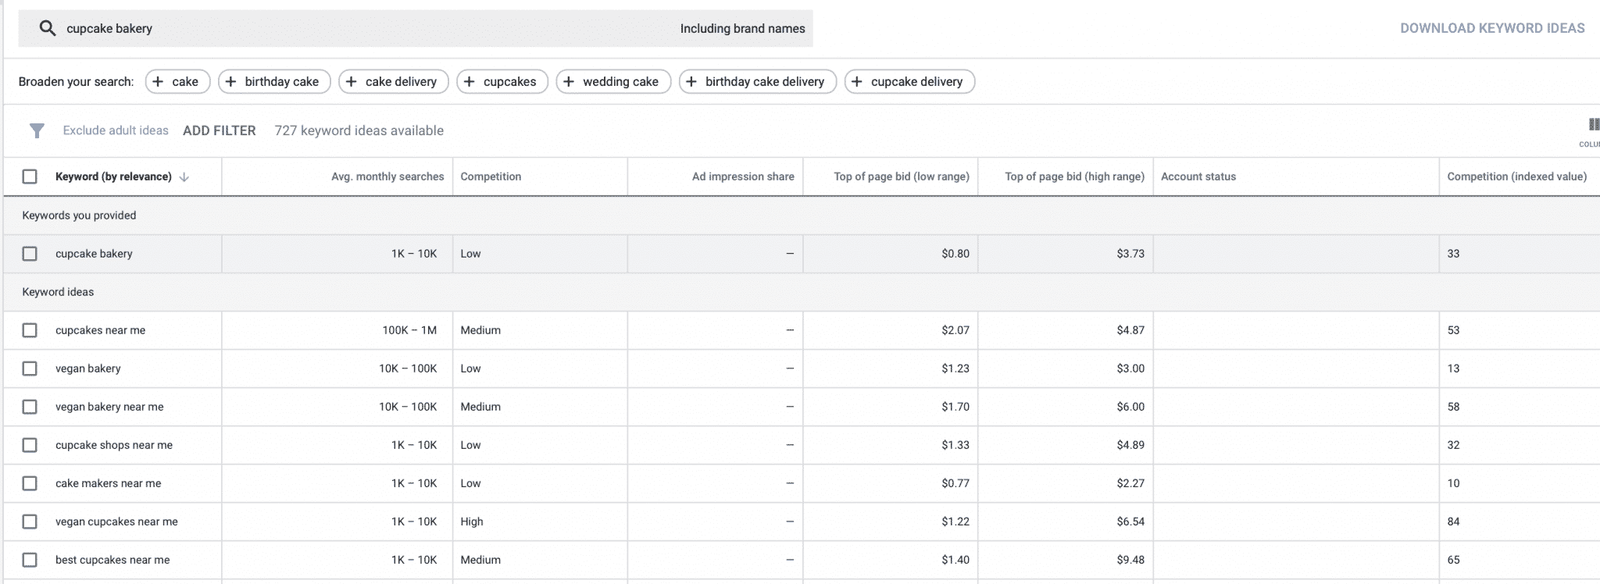Click 'Including brand names' option
Screen dimensions: 1600x584
tap(742, 29)
